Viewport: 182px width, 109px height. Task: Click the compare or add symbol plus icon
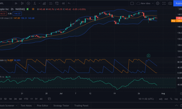[x=28, y=3]
